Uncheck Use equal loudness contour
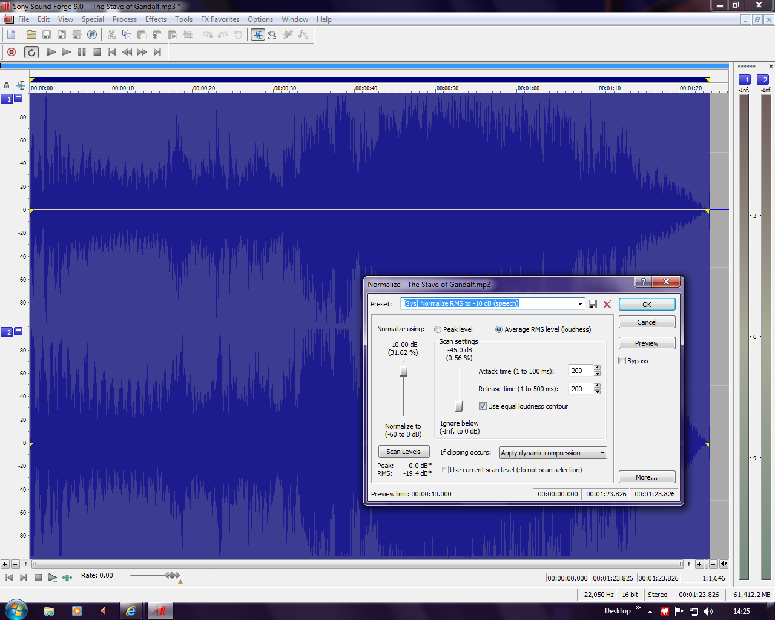775x620 pixels. pos(483,406)
